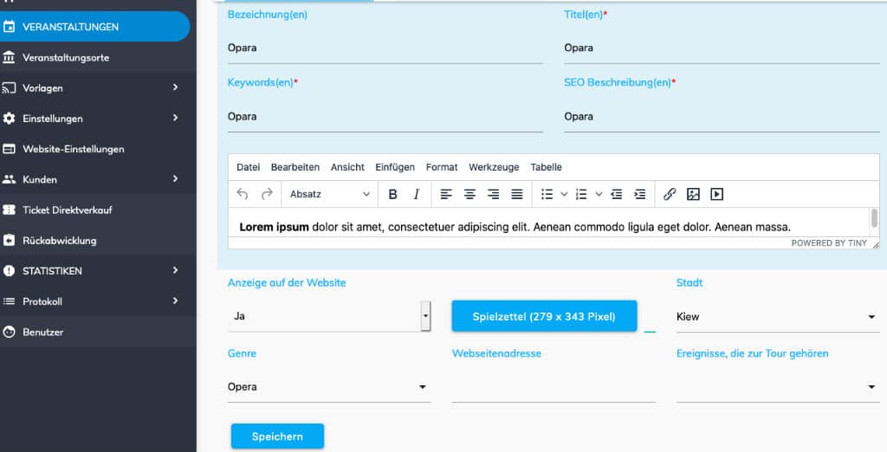This screenshot has width=887, height=452.
Task: Open numbered list style options arrow
Action: 599,194
